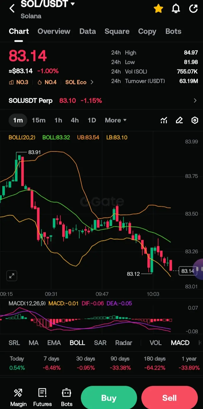Screen dimensions: 203x409
Task: Open Margin trading icon
Action: pos(18,397)
